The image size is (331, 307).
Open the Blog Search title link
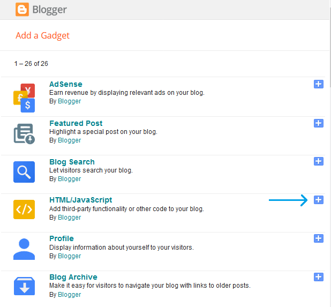click(x=72, y=162)
